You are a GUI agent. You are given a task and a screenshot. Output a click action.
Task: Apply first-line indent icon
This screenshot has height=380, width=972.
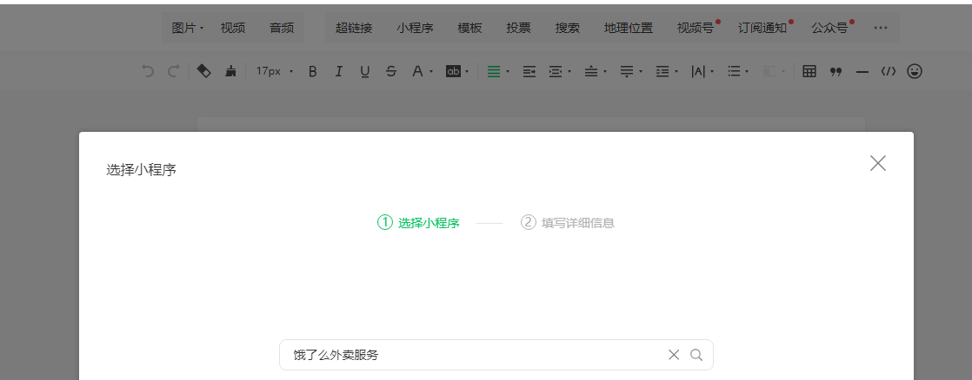coord(529,71)
